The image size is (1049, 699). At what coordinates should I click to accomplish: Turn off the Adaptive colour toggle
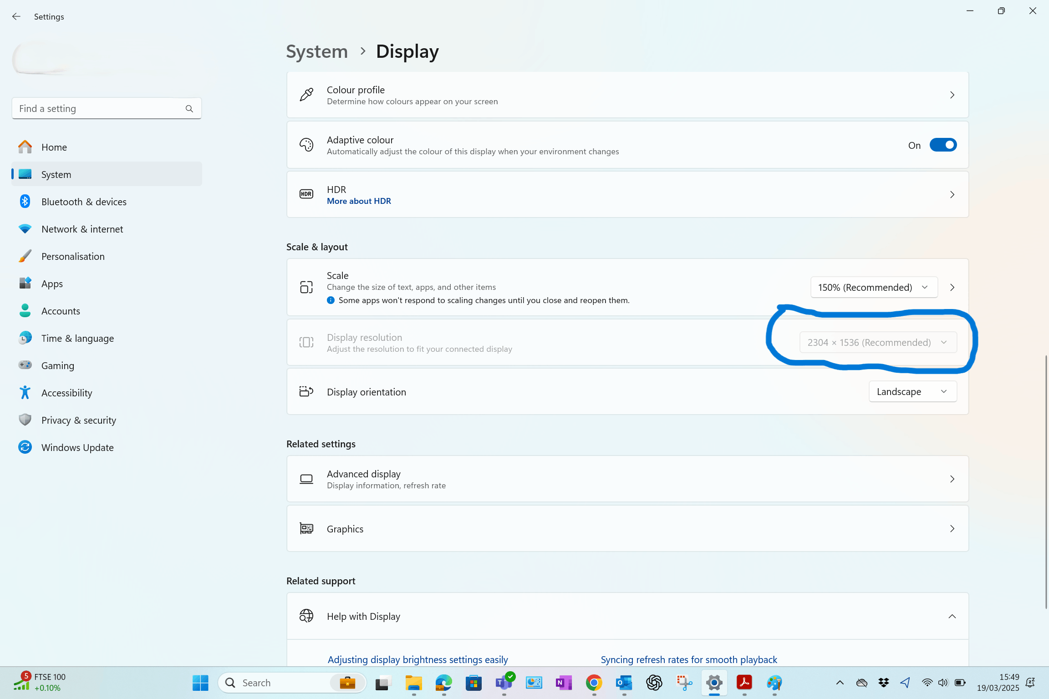[943, 145]
